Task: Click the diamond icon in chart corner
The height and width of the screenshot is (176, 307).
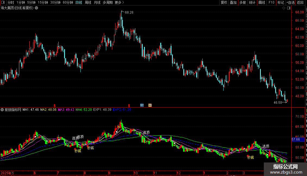Action: click(x=284, y=8)
